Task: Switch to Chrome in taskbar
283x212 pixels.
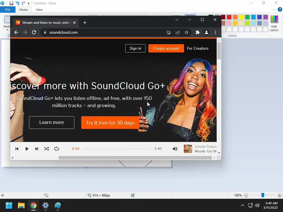Action: (33, 205)
